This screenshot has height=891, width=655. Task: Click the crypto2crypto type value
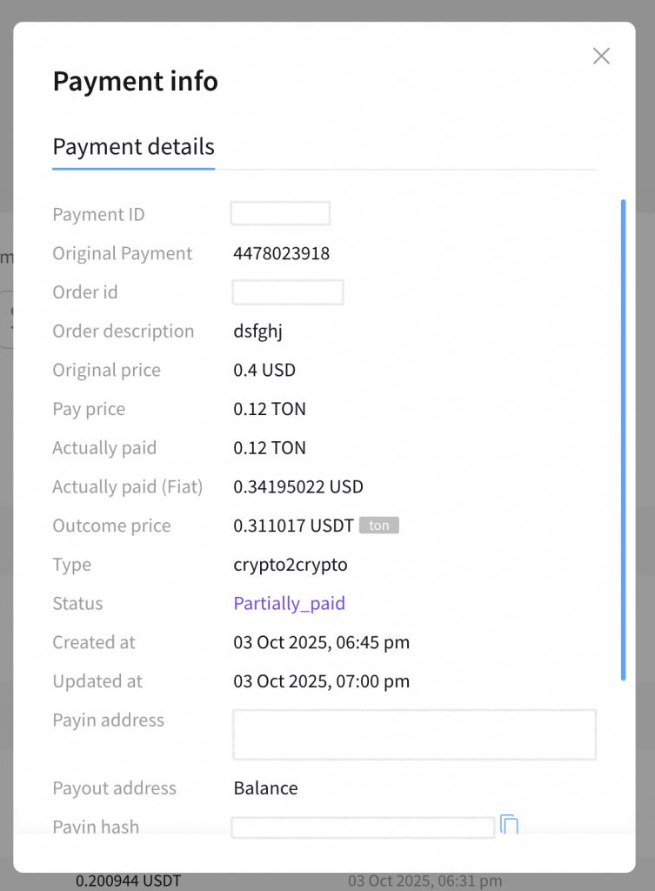click(291, 565)
